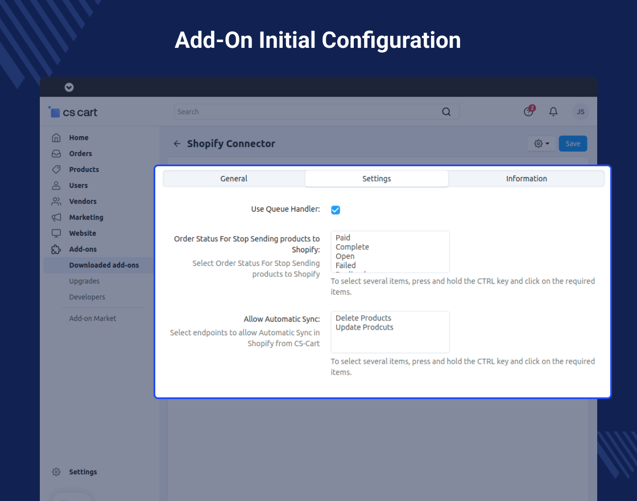637x501 pixels.
Task: Switch to the Information tab
Action: point(526,179)
